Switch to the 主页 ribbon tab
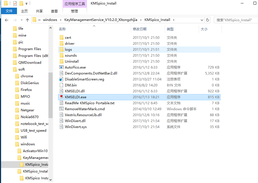This screenshot has width=258, height=183. coord(24,11)
